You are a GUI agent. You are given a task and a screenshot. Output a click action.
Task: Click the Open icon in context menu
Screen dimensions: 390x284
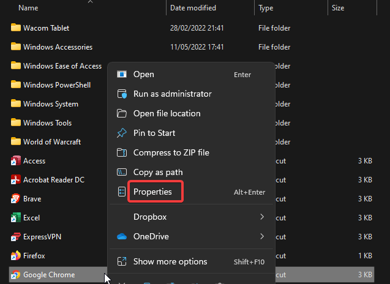point(122,74)
